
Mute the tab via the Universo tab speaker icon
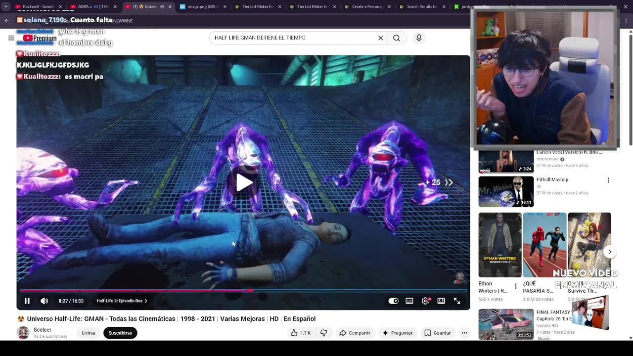click(162, 6)
